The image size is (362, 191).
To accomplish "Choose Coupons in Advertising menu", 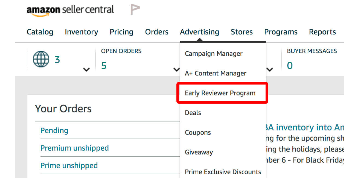I will point(198,133).
